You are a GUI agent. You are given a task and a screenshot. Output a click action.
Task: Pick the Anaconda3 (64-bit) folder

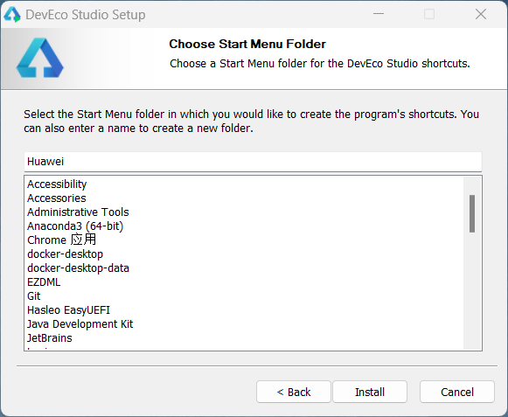(x=75, y=226)
